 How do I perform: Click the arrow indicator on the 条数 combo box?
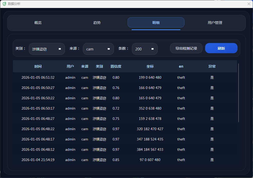[x=153, y=49]
